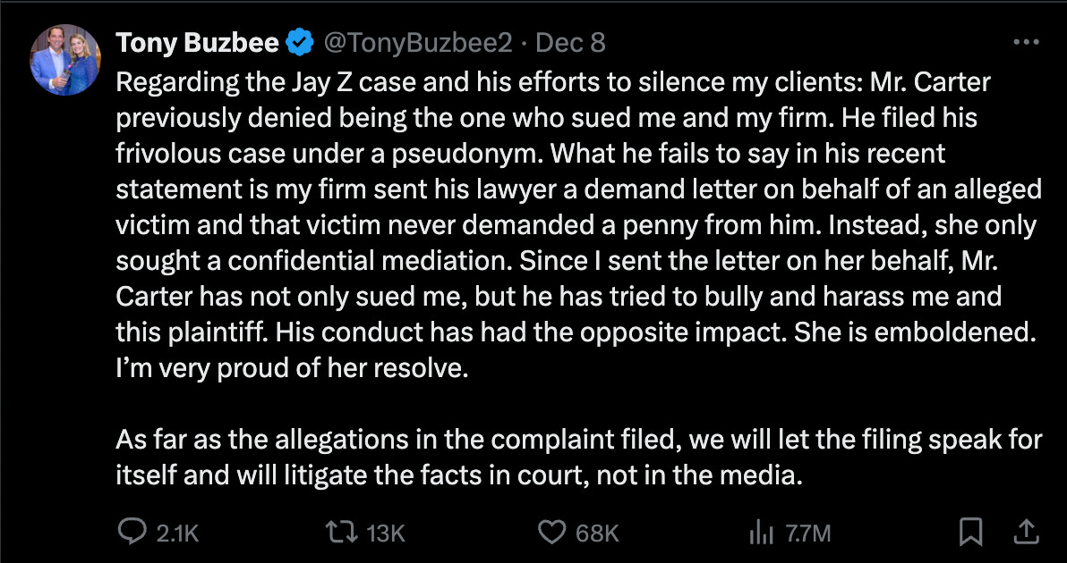Open Tony Buzbee's profile picture
The width and height of the screenshot is (1067, 563).
coord(64,61)
